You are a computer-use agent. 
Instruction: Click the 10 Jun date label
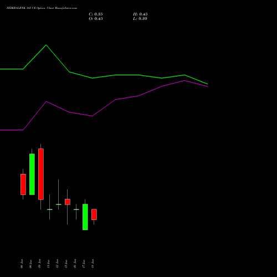click(x=39, y=264)
